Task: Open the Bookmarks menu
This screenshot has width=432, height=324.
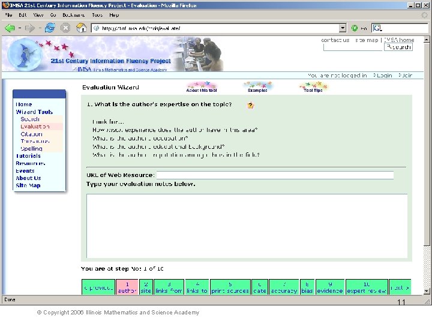Action: click(x=74, y=15)
